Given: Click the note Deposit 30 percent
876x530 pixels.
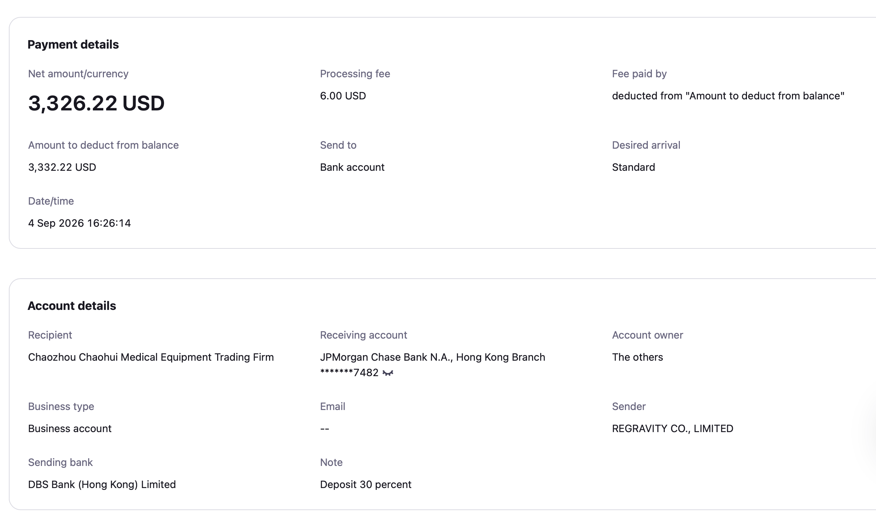Looking at the screenshot, I should [365, 484].
